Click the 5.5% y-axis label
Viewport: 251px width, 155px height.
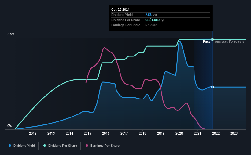point(11,34)
